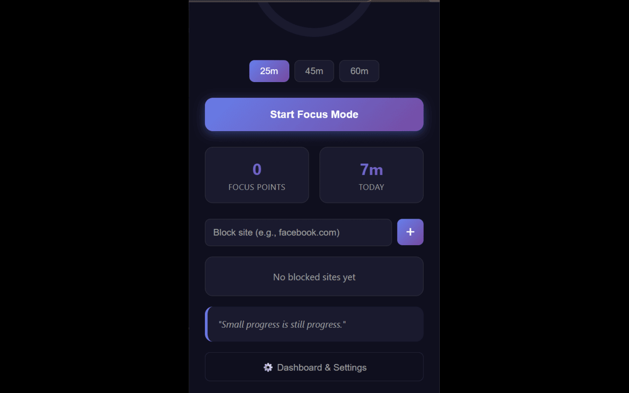Click the TODAY label text
Viewport: 629px width, 393px height.
[x=371, y=187]
